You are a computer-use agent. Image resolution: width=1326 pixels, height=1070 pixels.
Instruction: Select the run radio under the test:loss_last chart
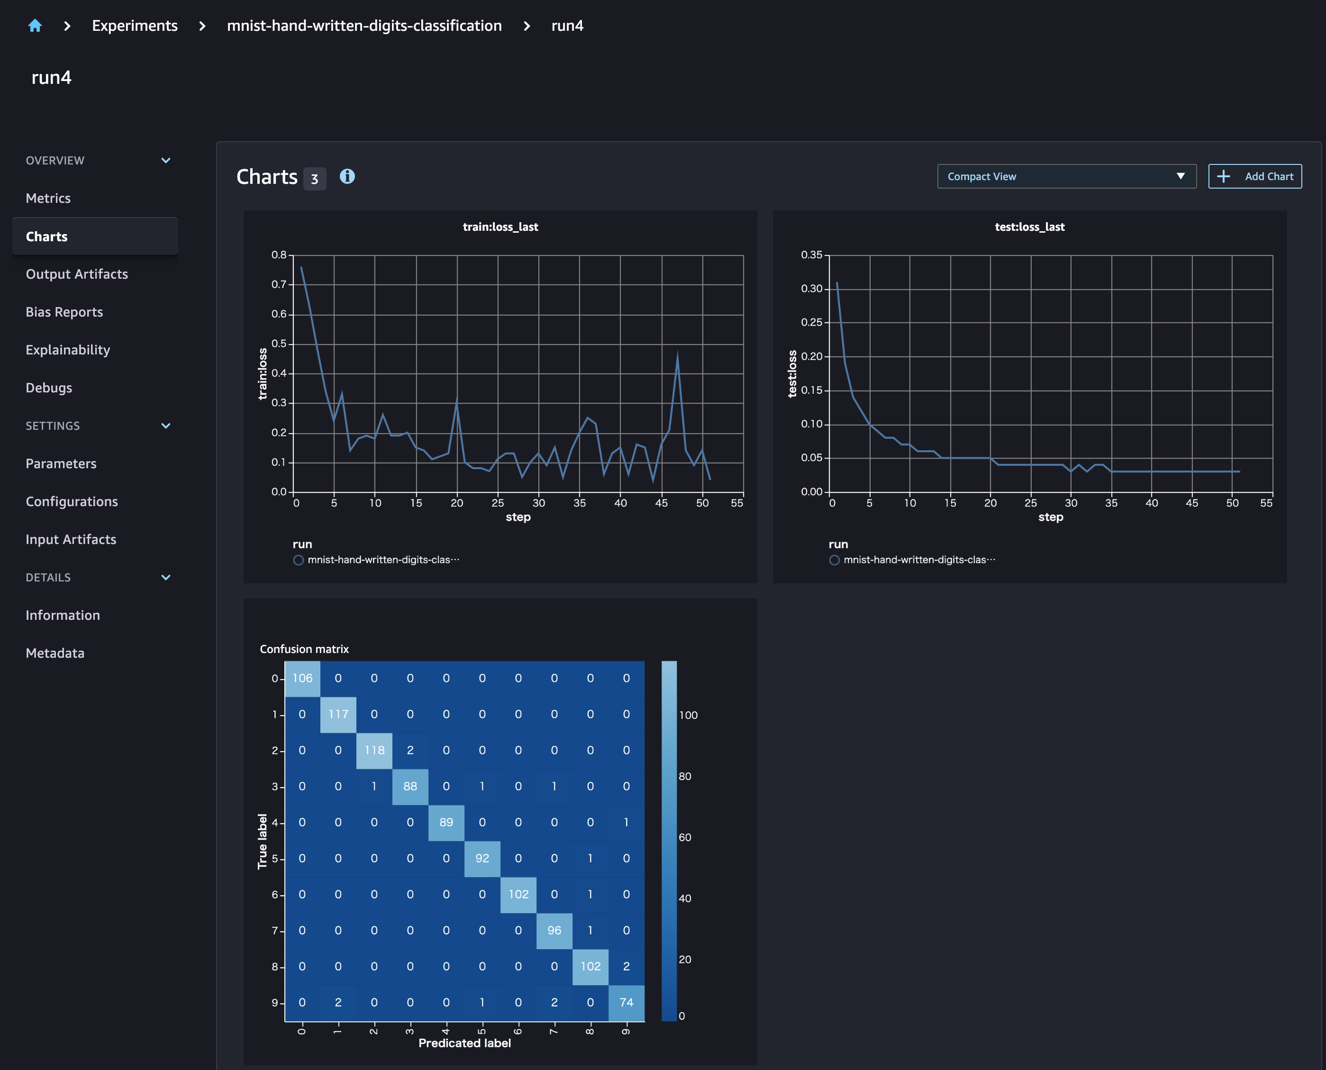click(835, 560)
